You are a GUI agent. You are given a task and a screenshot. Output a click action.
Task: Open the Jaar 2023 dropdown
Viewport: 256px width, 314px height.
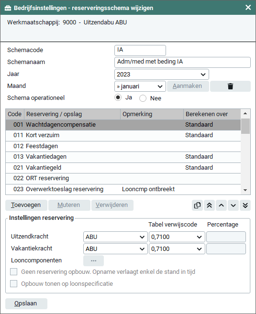click(x=162, y=75)
